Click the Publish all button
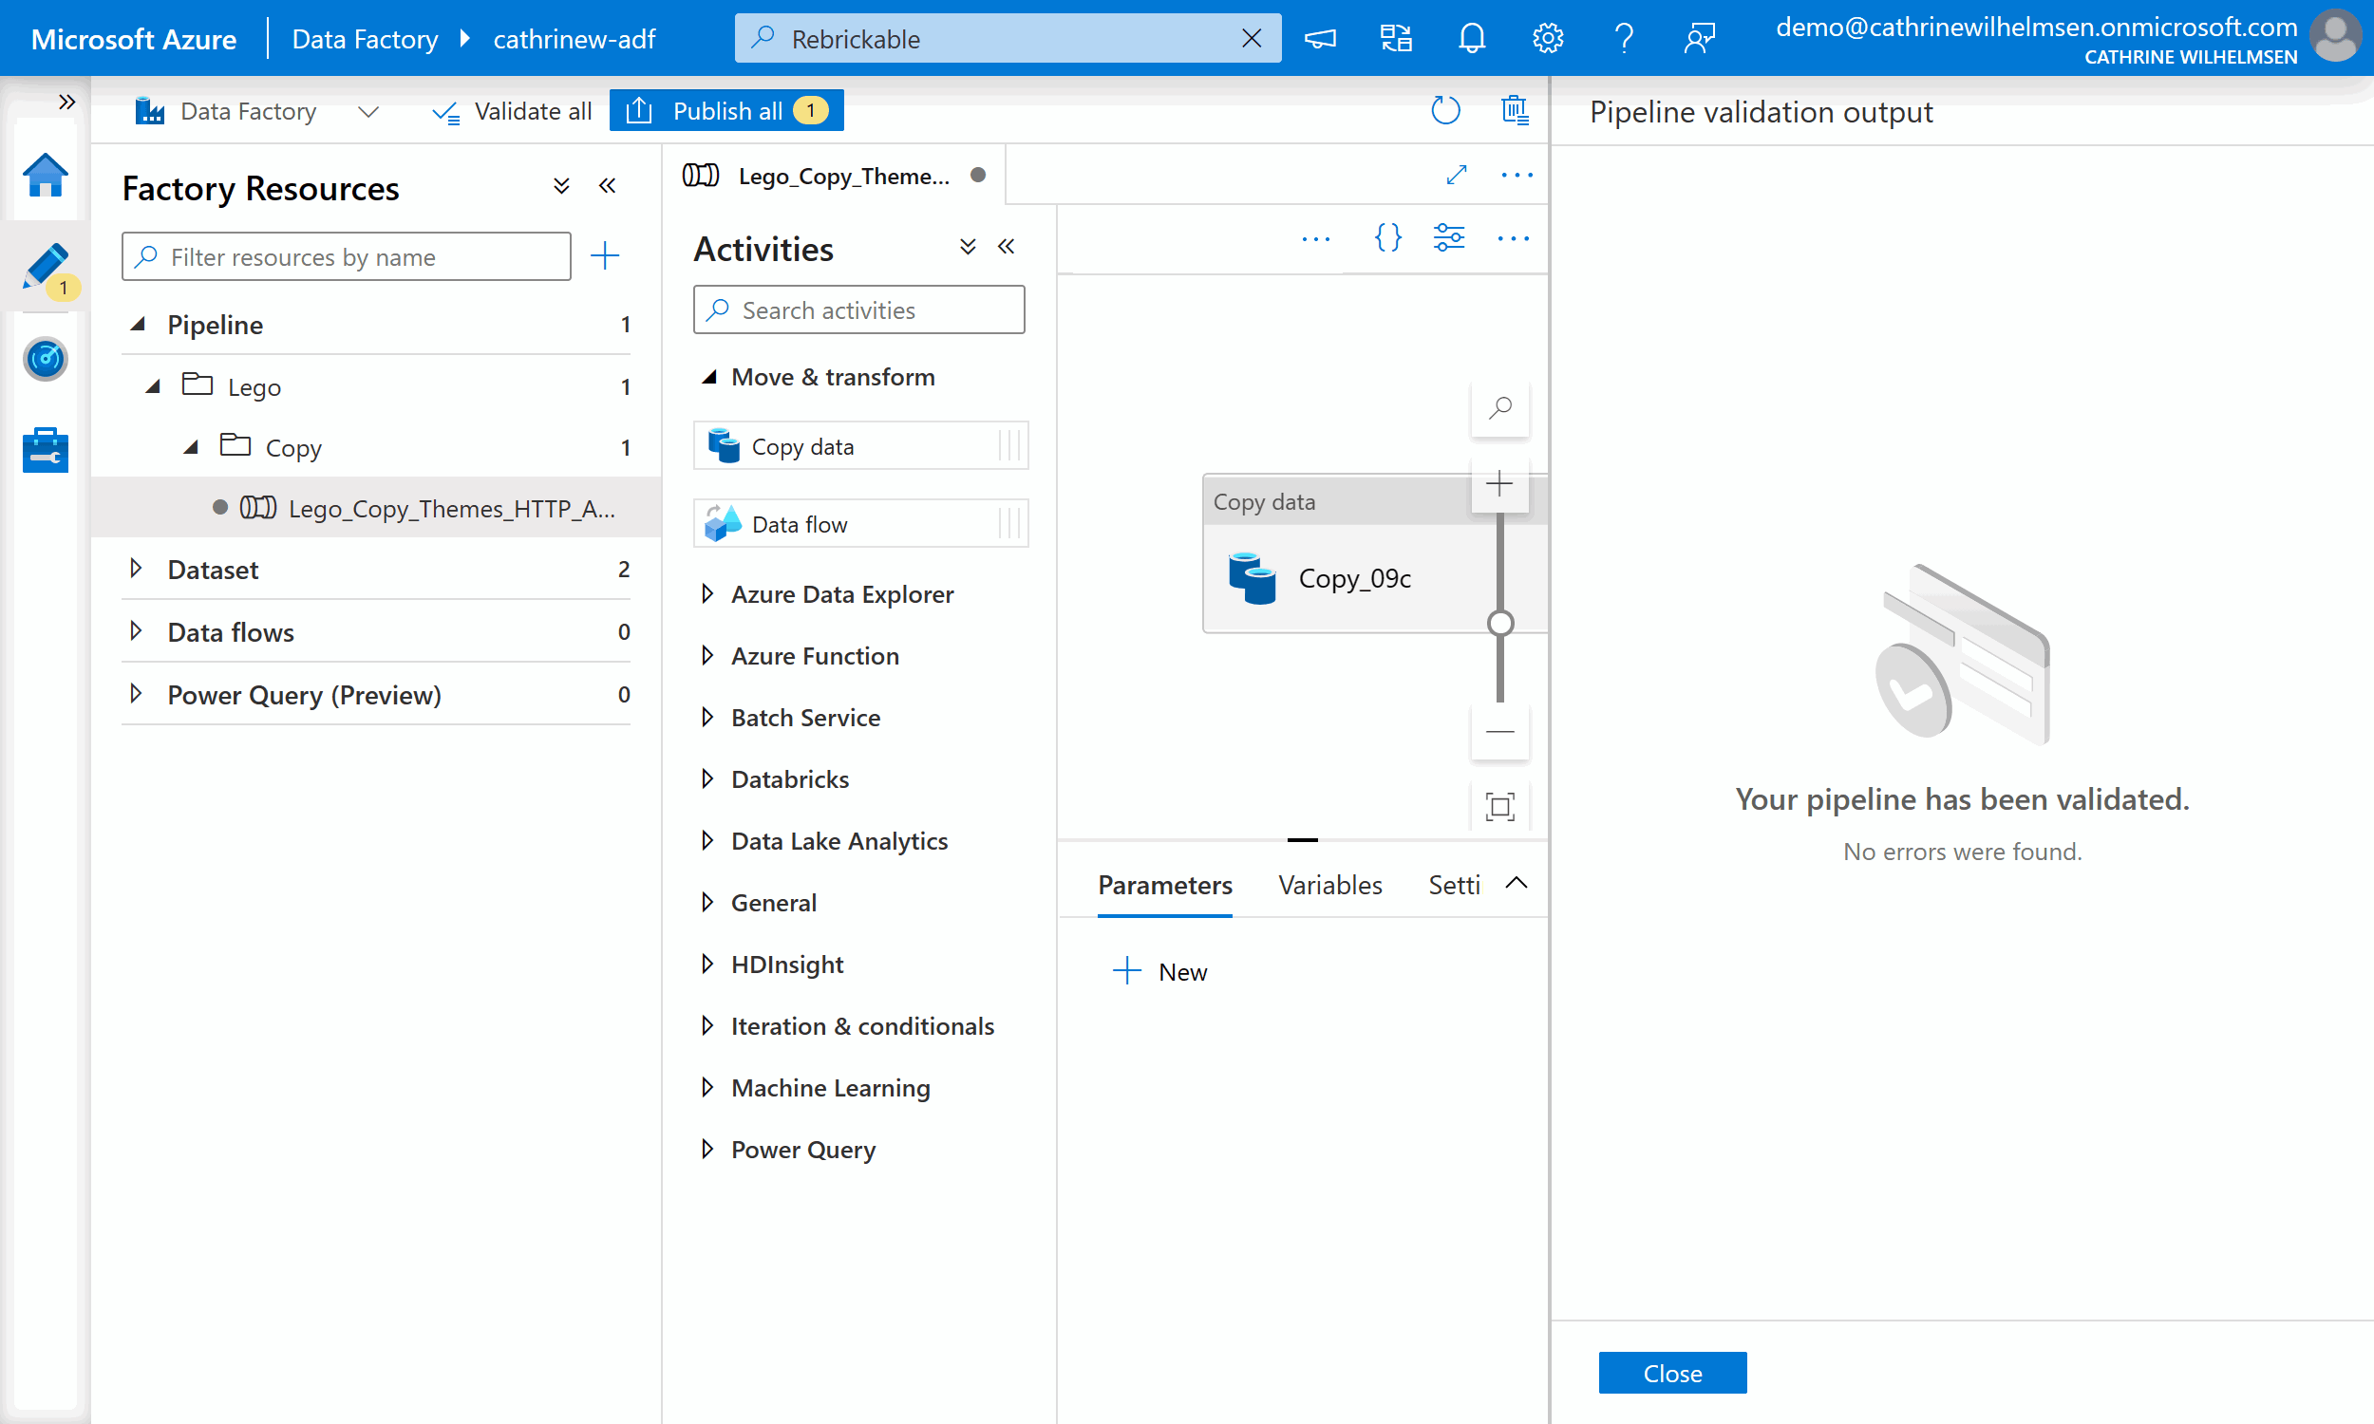2374x1424 pixels. [726, 111]
